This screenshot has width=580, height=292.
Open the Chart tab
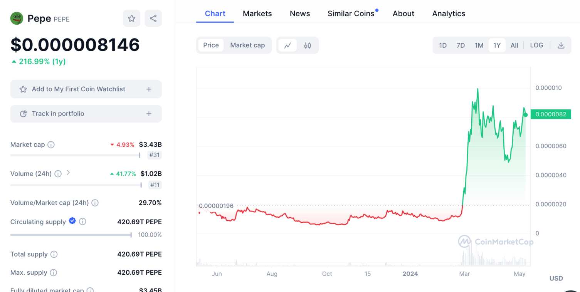[215, 13]
